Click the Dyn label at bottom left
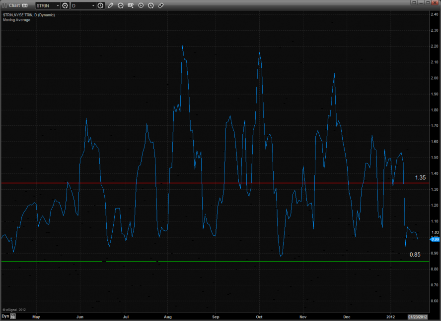 5,316
